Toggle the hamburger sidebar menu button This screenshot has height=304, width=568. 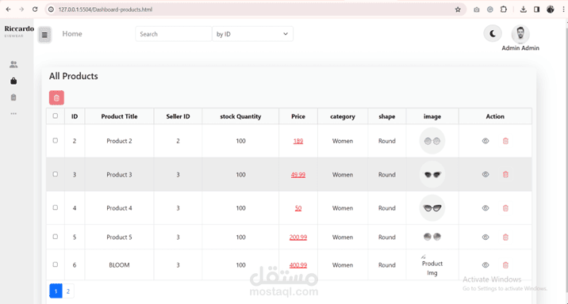point(44,35)
